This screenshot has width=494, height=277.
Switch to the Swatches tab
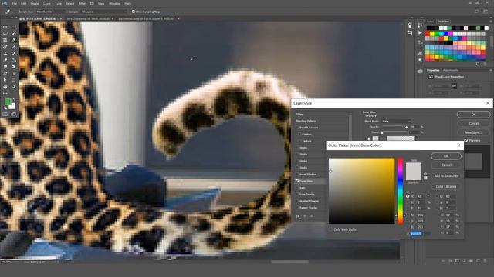click(x=443, y=22)
